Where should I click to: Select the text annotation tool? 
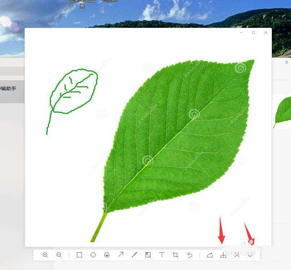pos(162,255)
